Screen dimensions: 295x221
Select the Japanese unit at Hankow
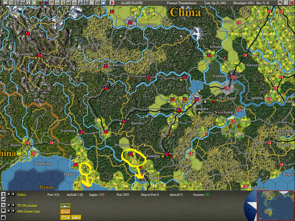pyautogui.click(x=233, y=77)
